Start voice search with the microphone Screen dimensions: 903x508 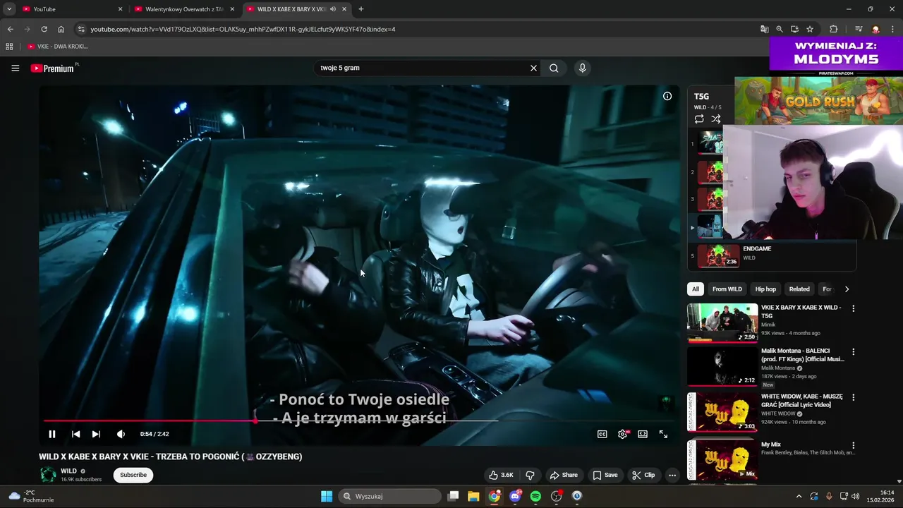582,68
